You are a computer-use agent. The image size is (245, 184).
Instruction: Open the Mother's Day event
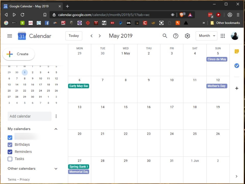[x=217, y=86]
